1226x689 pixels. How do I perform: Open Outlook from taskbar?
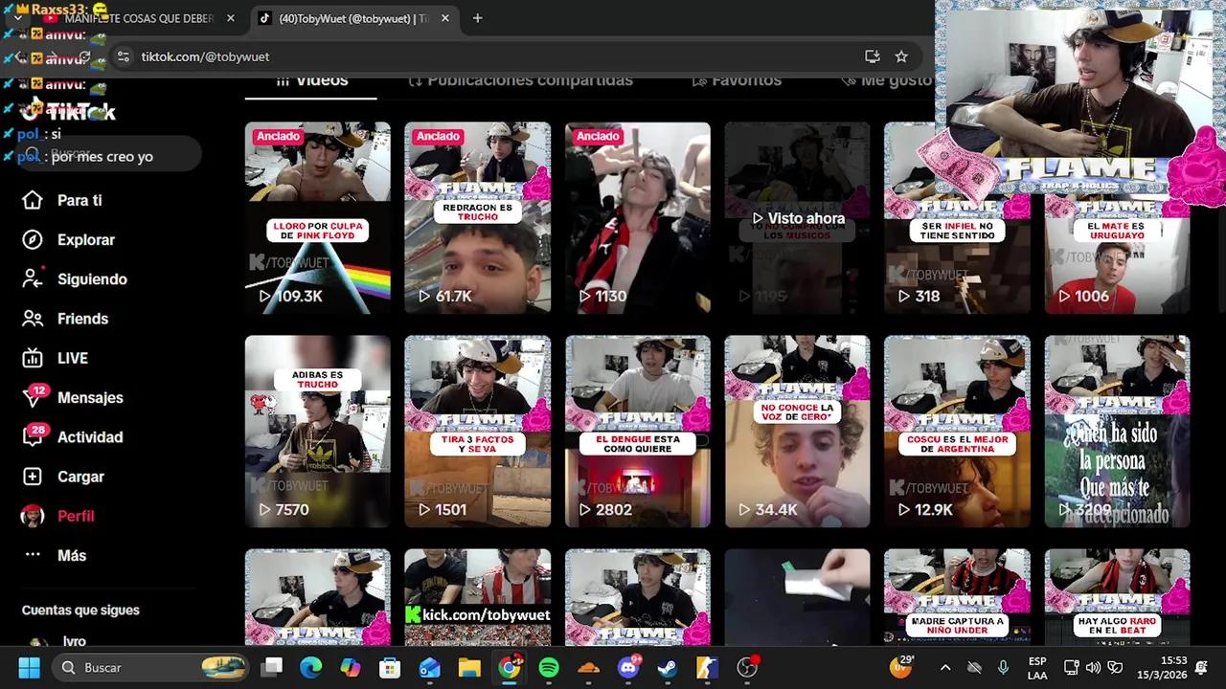coord(429,667)
